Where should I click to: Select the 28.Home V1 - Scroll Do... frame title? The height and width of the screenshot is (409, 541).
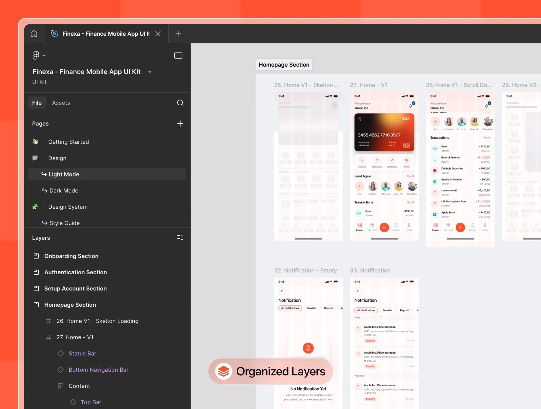point(459,85)
